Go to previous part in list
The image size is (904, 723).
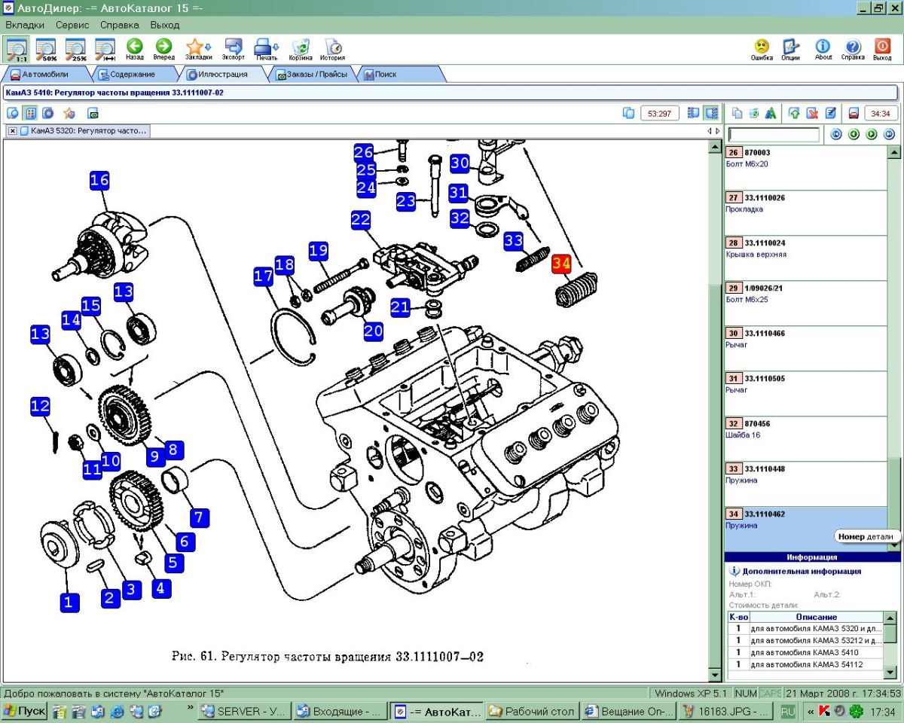click(x=854, y=135)
